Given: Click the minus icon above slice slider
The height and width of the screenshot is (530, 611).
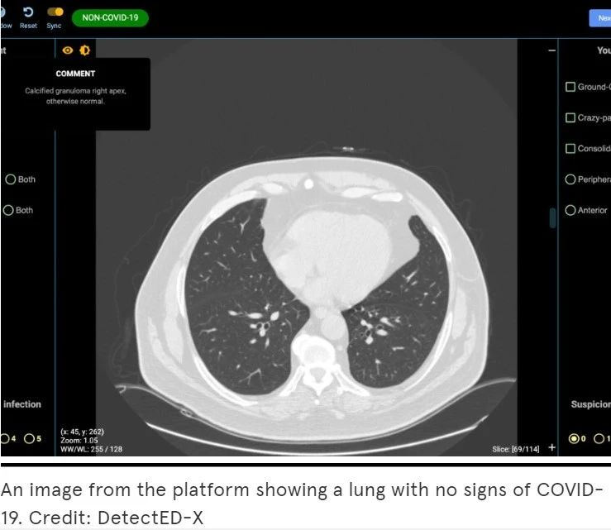Looking at the screenshot, I should 552,50.
